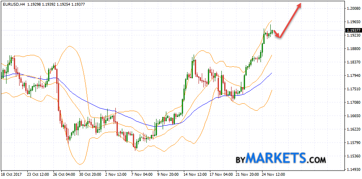Click the large red upward forecast arrow head
This screenshot has width=362, height=179.
pyautogui.click(x=299, y=5)
